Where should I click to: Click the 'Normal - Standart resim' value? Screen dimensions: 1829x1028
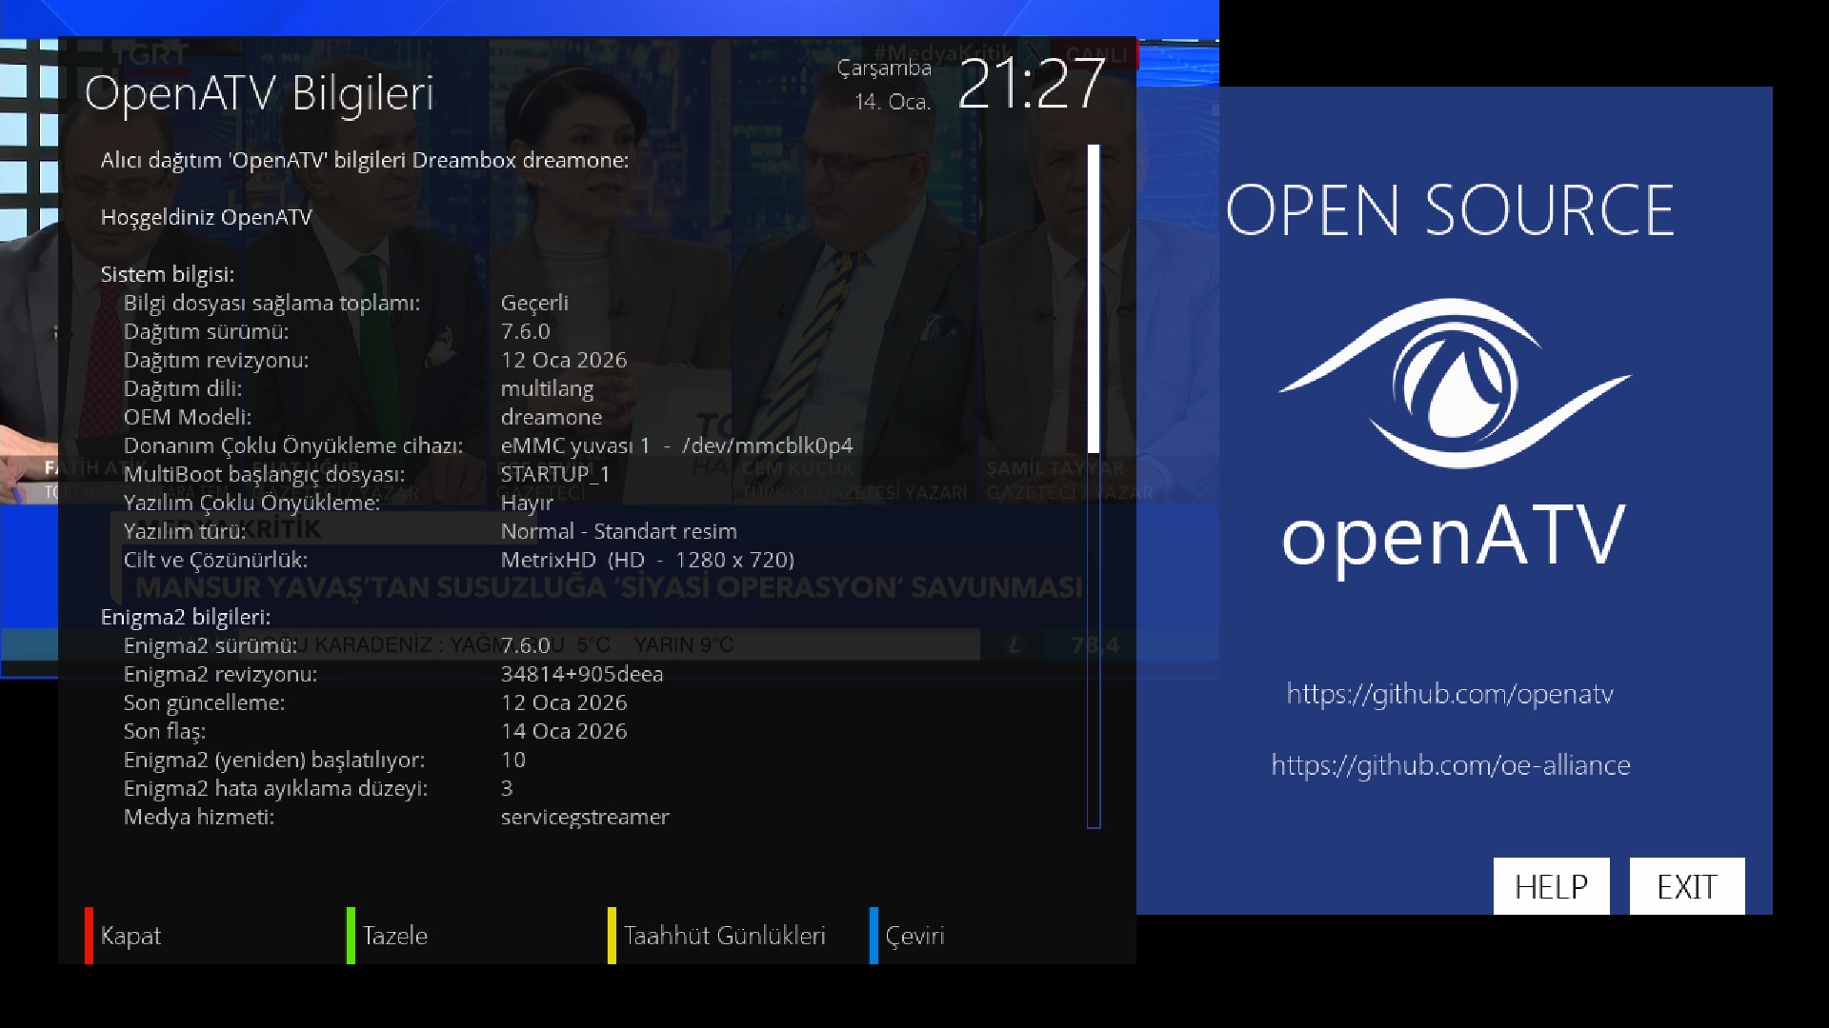pos(619,532)
